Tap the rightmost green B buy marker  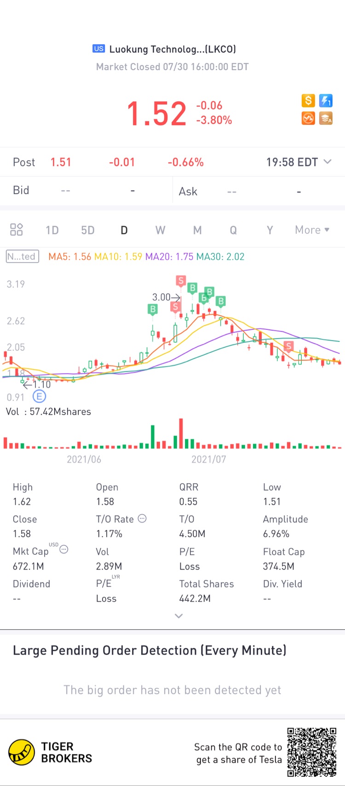221,301
